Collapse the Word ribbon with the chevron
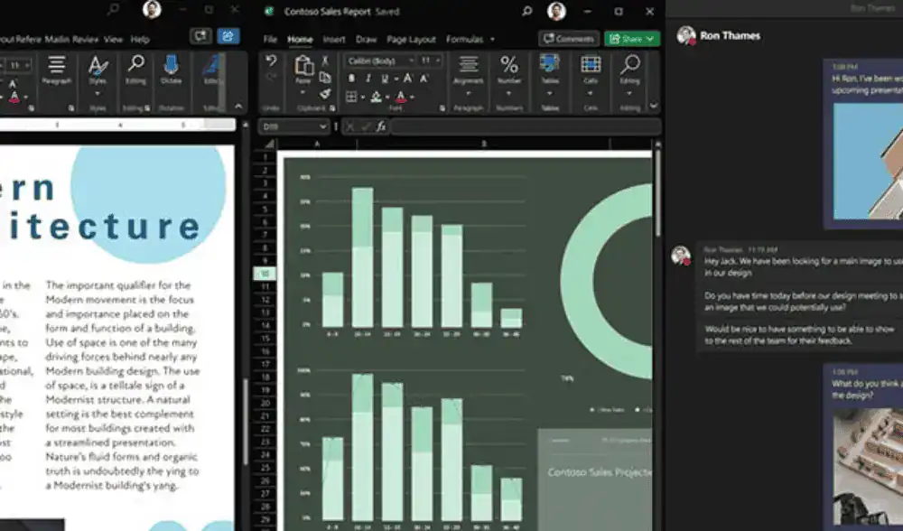This screenshot has height=531, width=903. click(238, 107)
